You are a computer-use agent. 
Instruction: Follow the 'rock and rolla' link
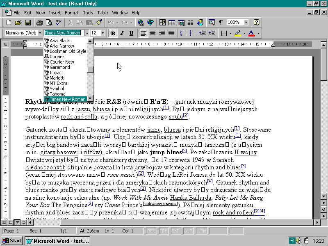79,117
